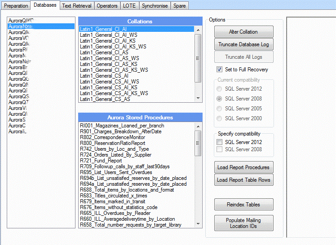Click Truncate Database Log button
Screen dimensions: 336x245
coord(243,44)
